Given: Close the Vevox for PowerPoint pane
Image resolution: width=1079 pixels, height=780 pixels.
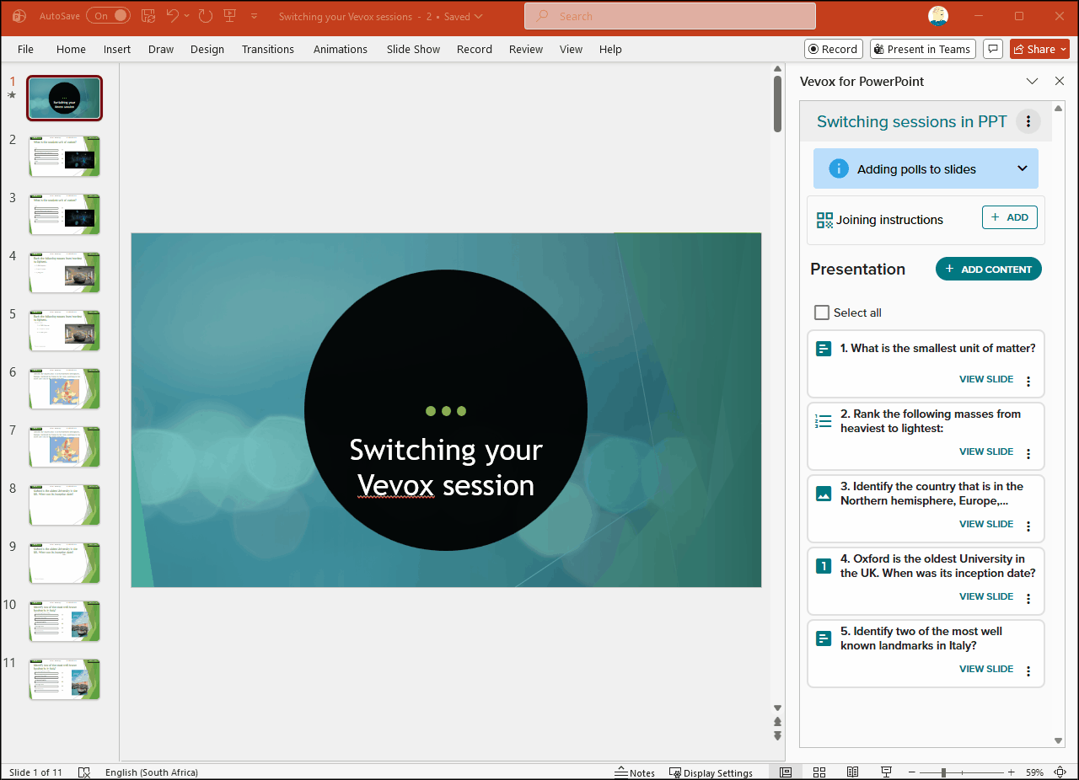Looking at the screenshot, I should (x=1060, y=81).
